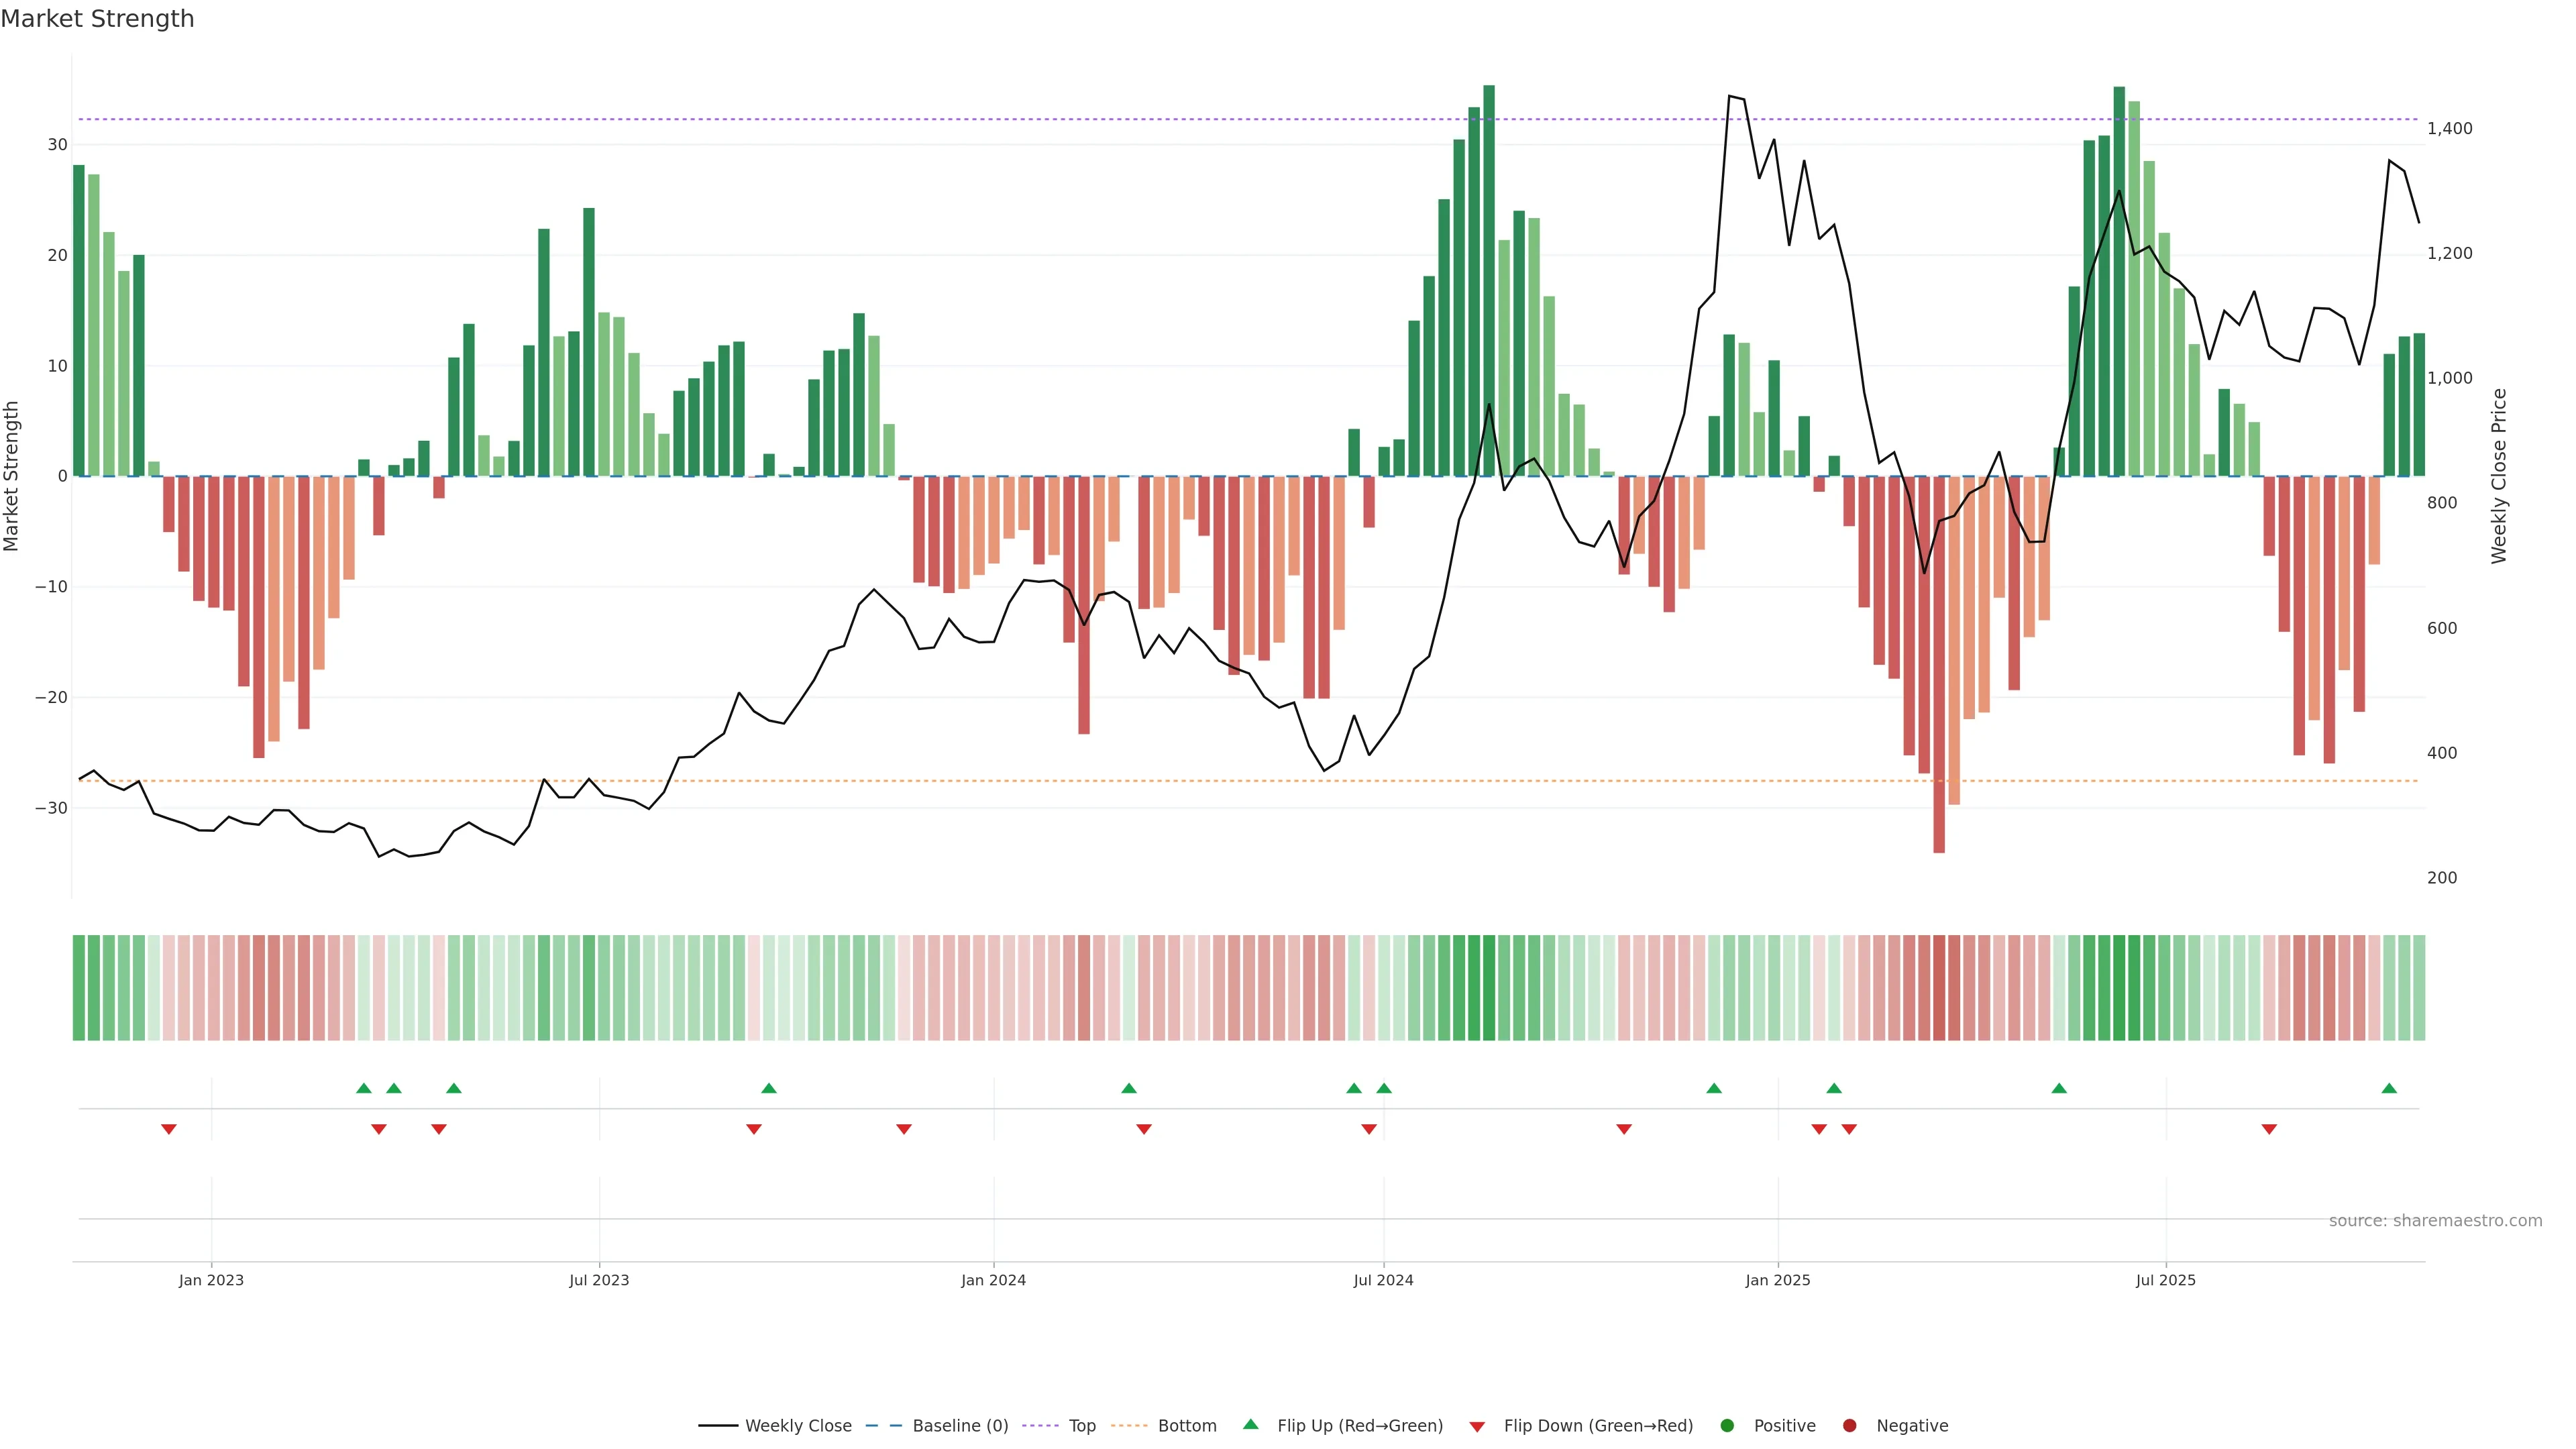Screen dimensions: 2576x1449
Task: Click the Flip Down red triangle legend icon
Action: [x=1477, y=1426]
